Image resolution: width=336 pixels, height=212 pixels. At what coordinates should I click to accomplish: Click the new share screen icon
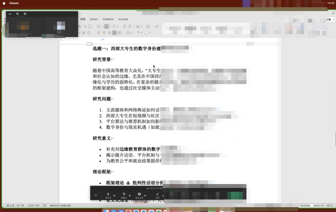pos(139,194)
